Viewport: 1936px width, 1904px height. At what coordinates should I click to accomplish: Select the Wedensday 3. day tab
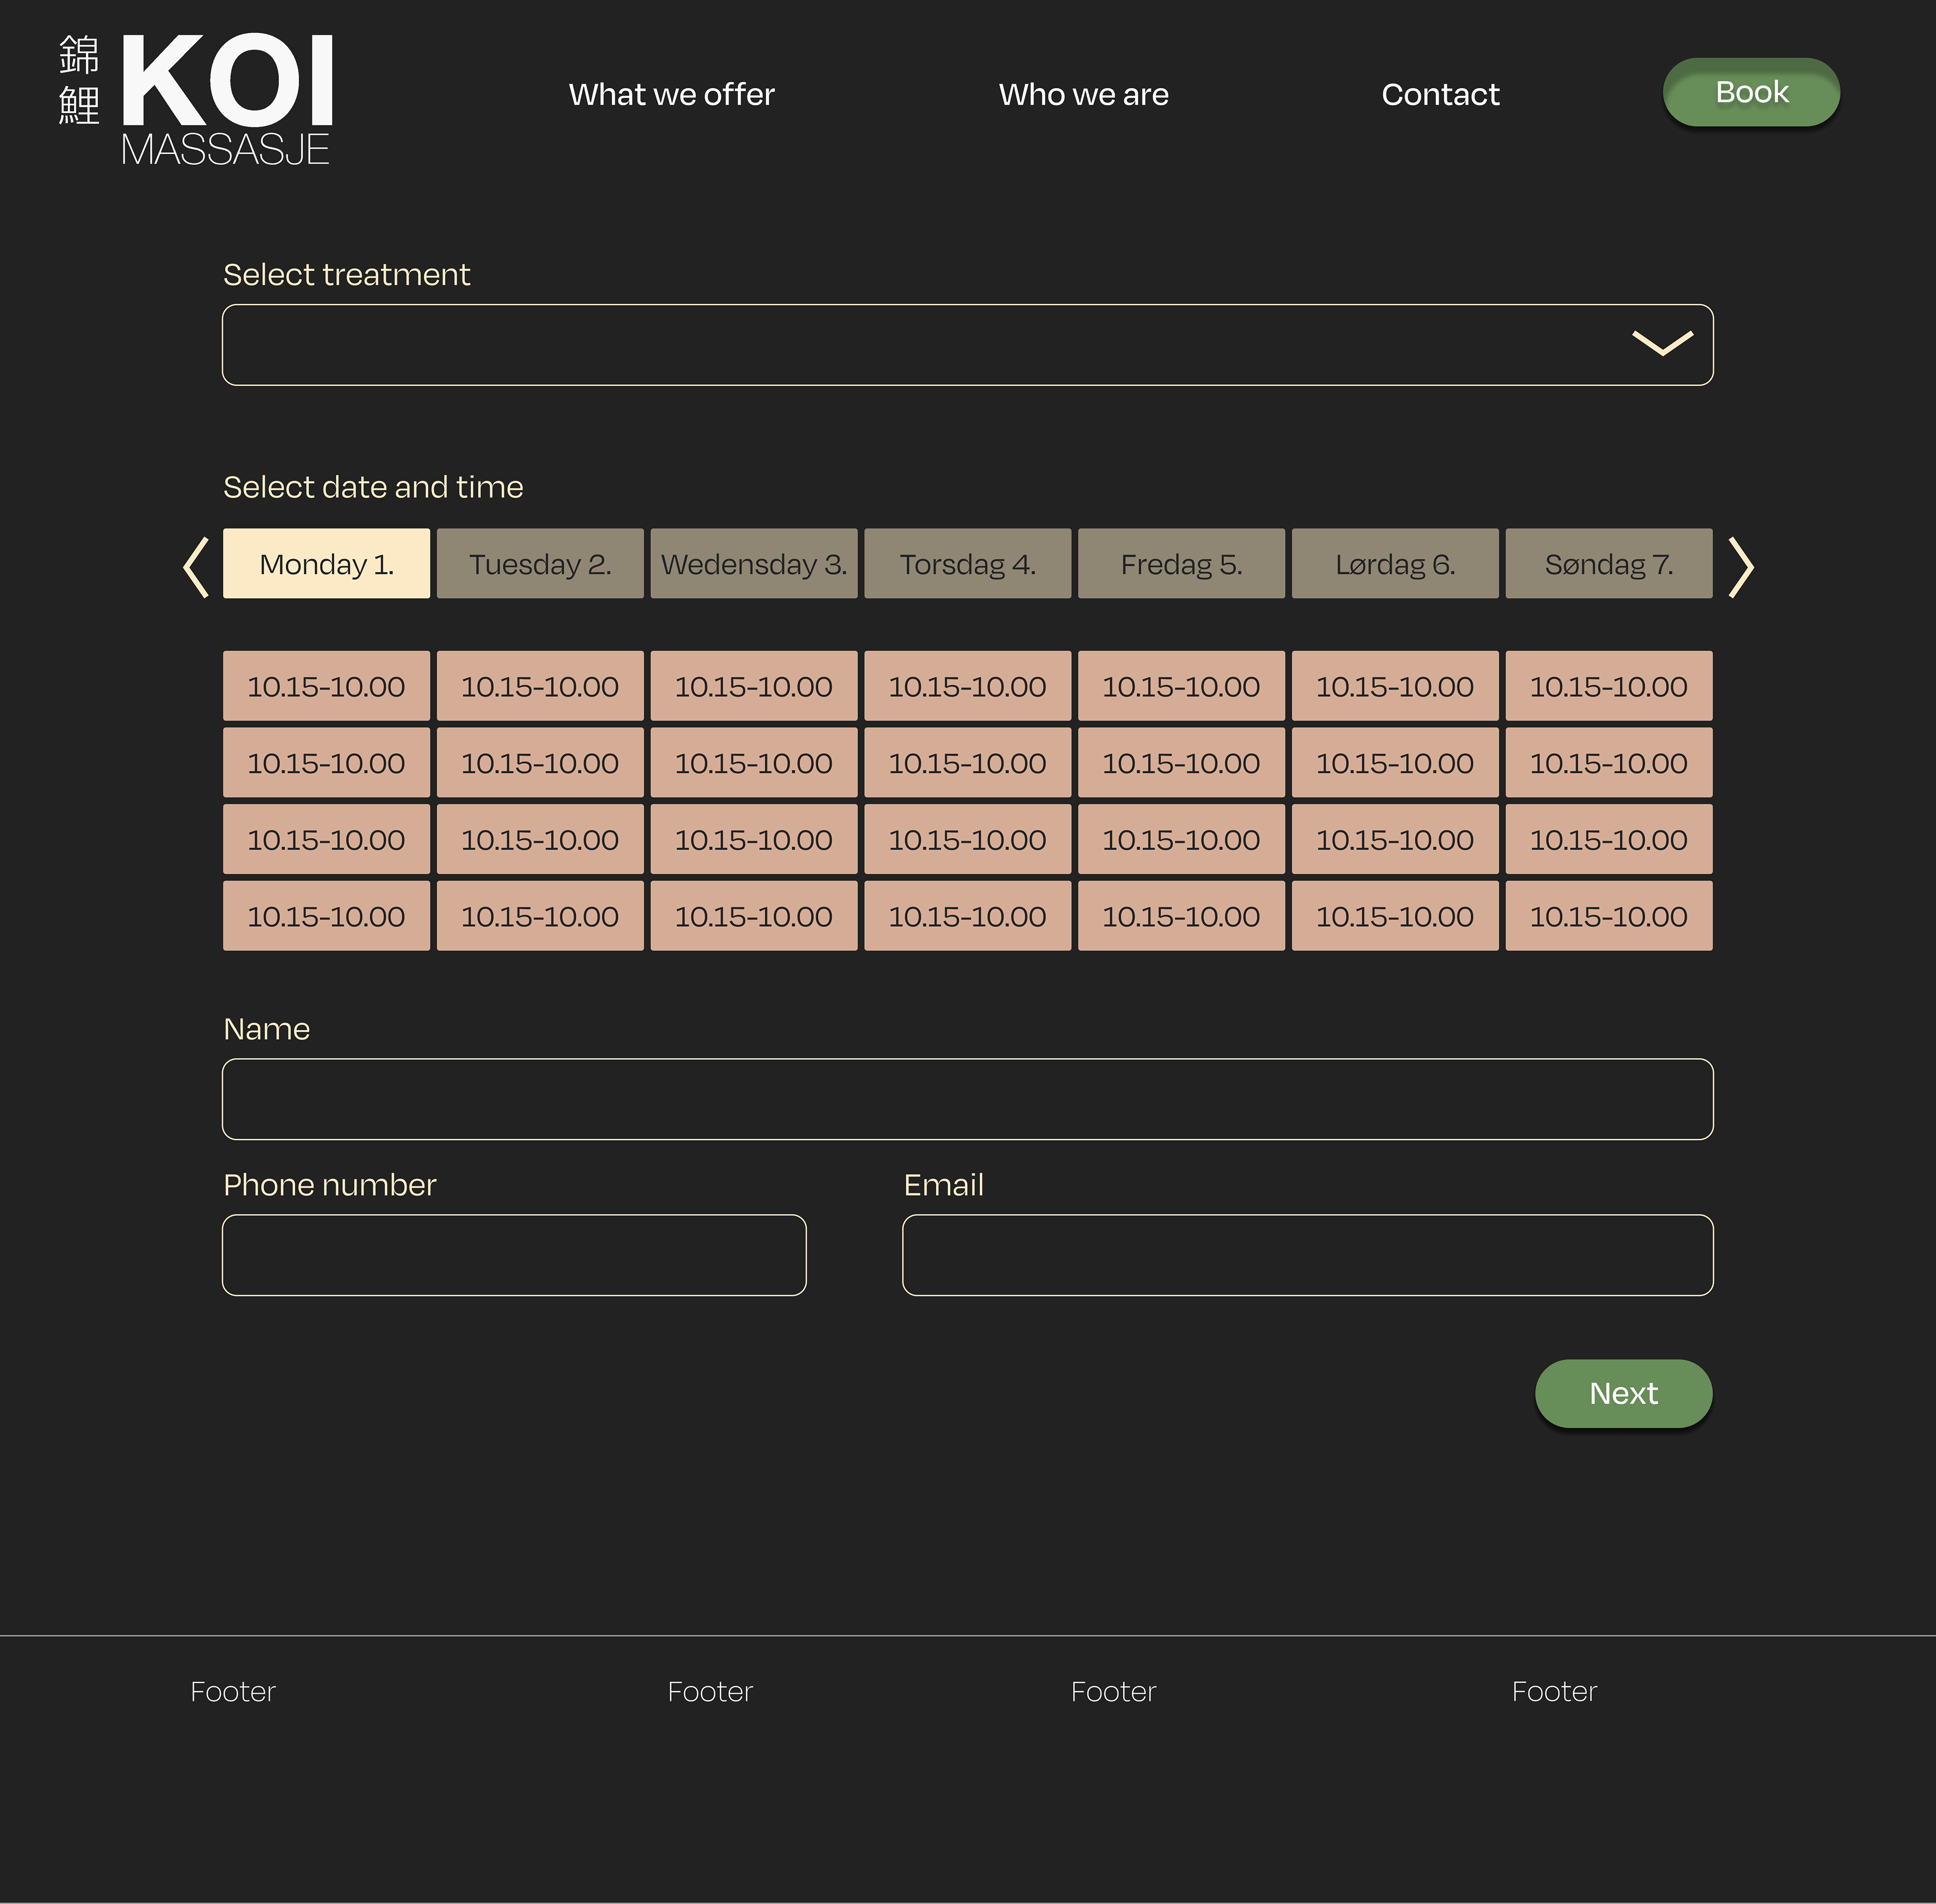pyautogui.click(x=754, y=563)
